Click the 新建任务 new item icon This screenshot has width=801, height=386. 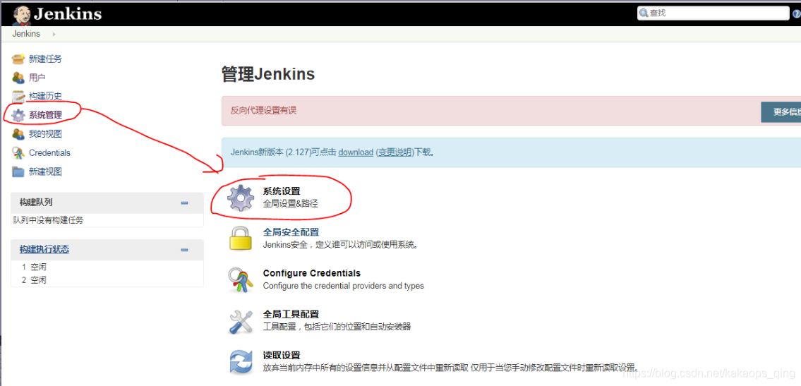click(18, 59)
